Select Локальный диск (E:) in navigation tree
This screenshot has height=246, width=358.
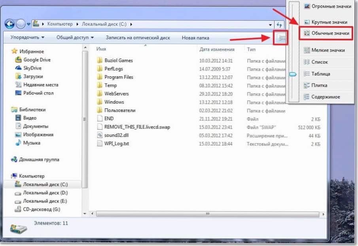[41, 201]
